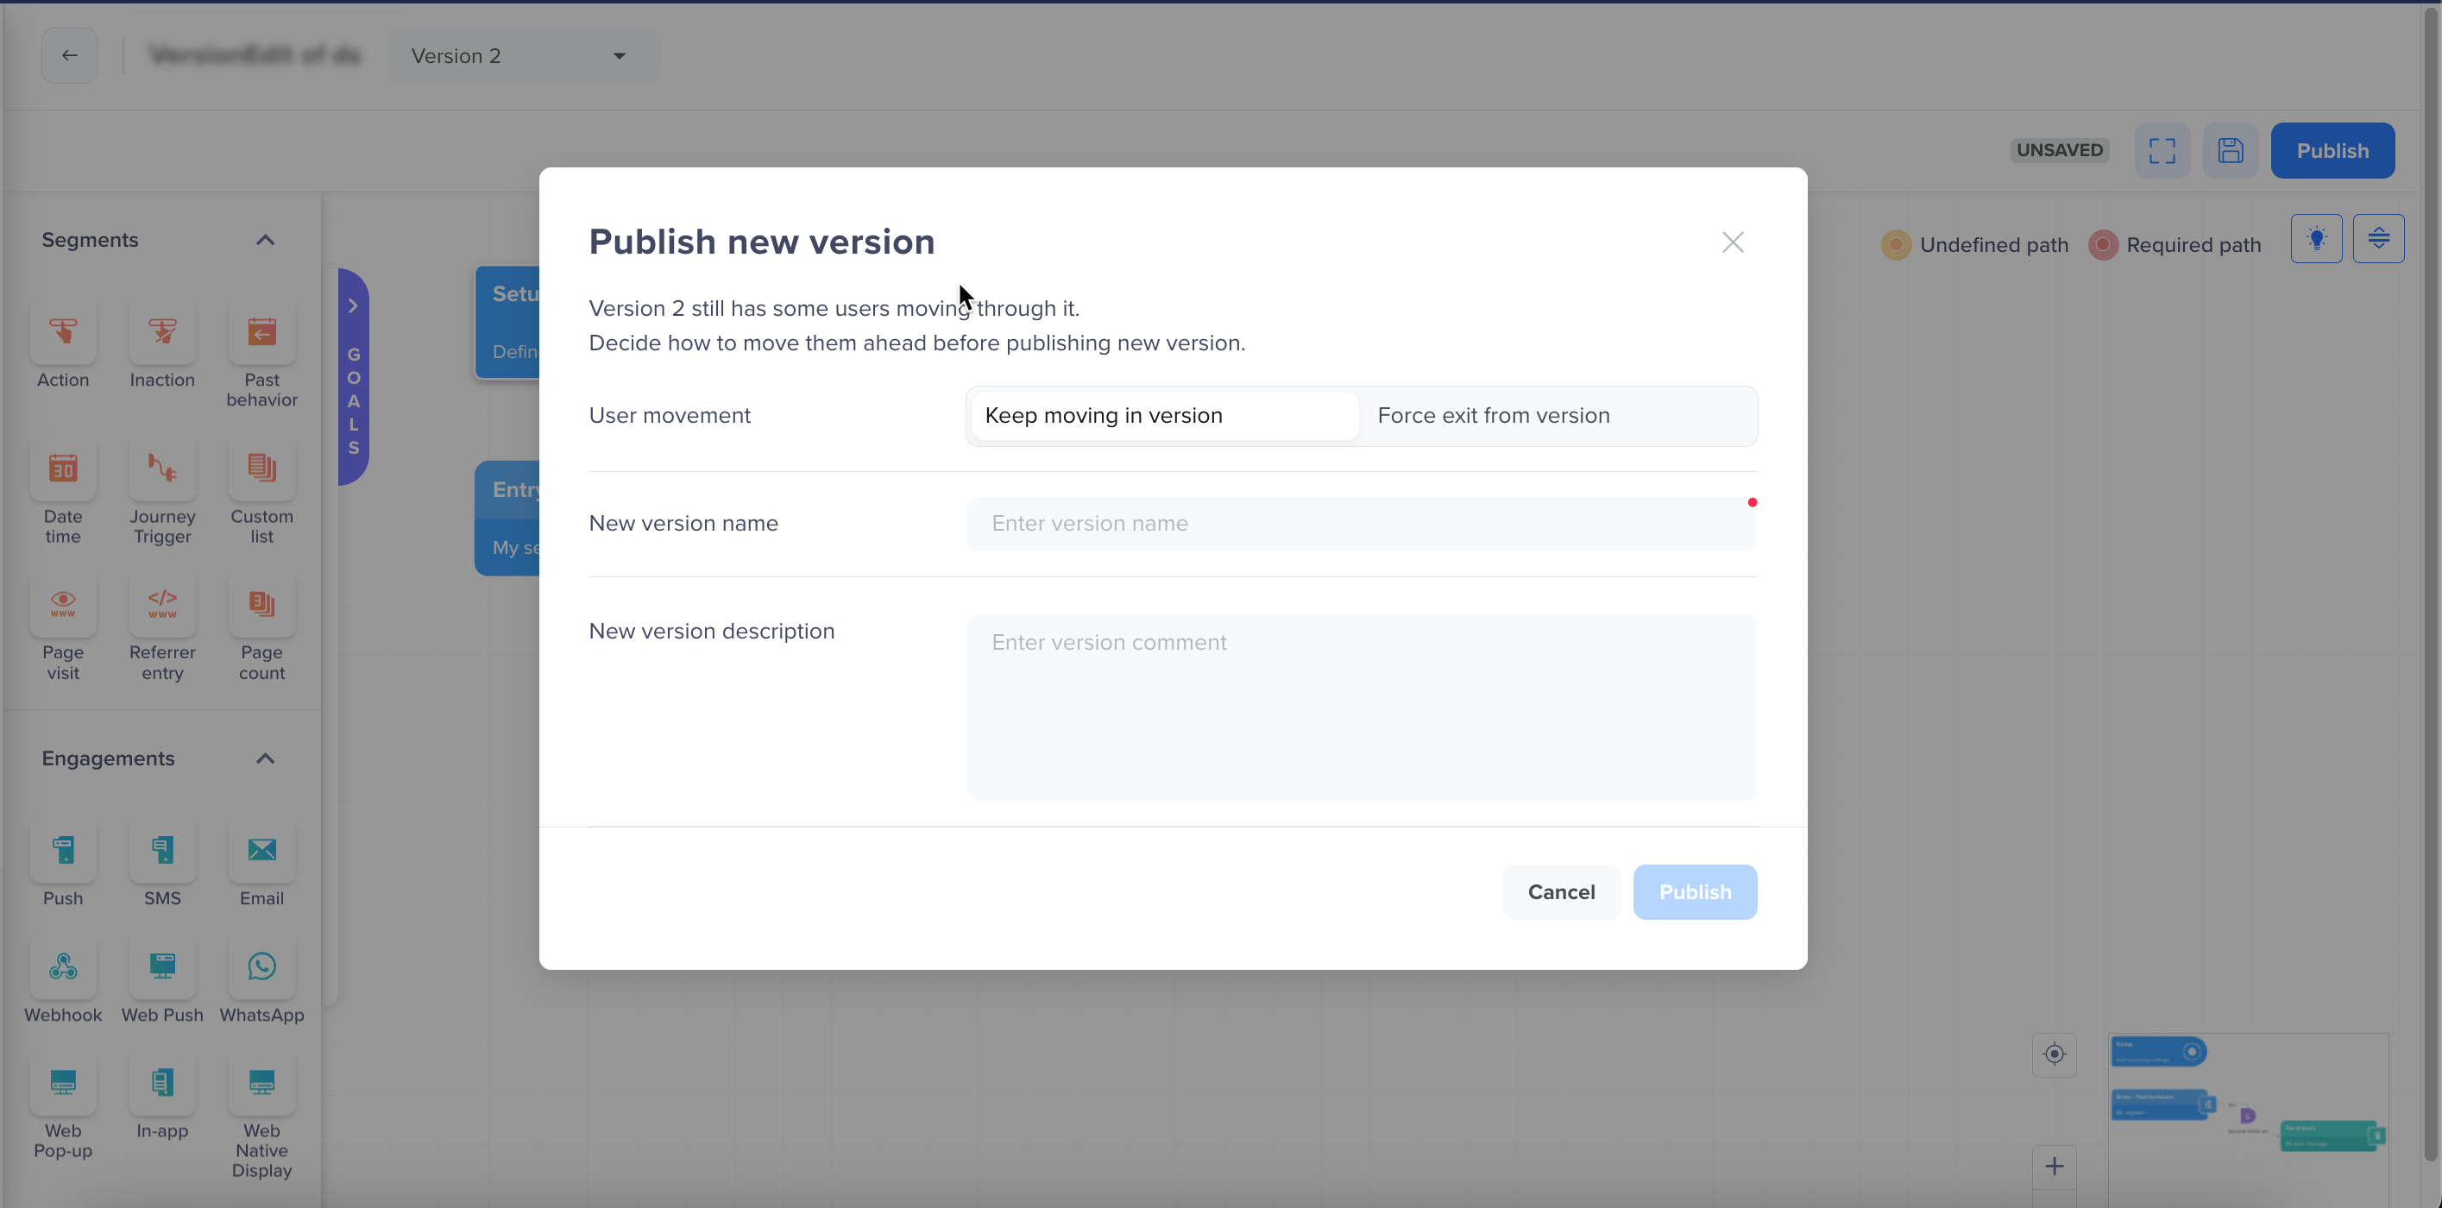Image resolution: width=2442 pixels, height=1208 pixels.
Task: Select the SMS engagement icon
Action: tap(161, 851)
